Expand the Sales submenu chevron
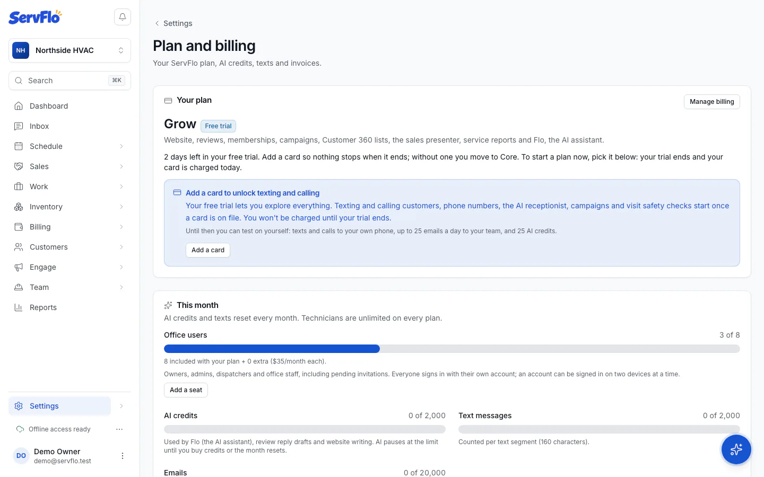This screenshot has height=477, width=764. pyautogui.click(x=121, y=166)
